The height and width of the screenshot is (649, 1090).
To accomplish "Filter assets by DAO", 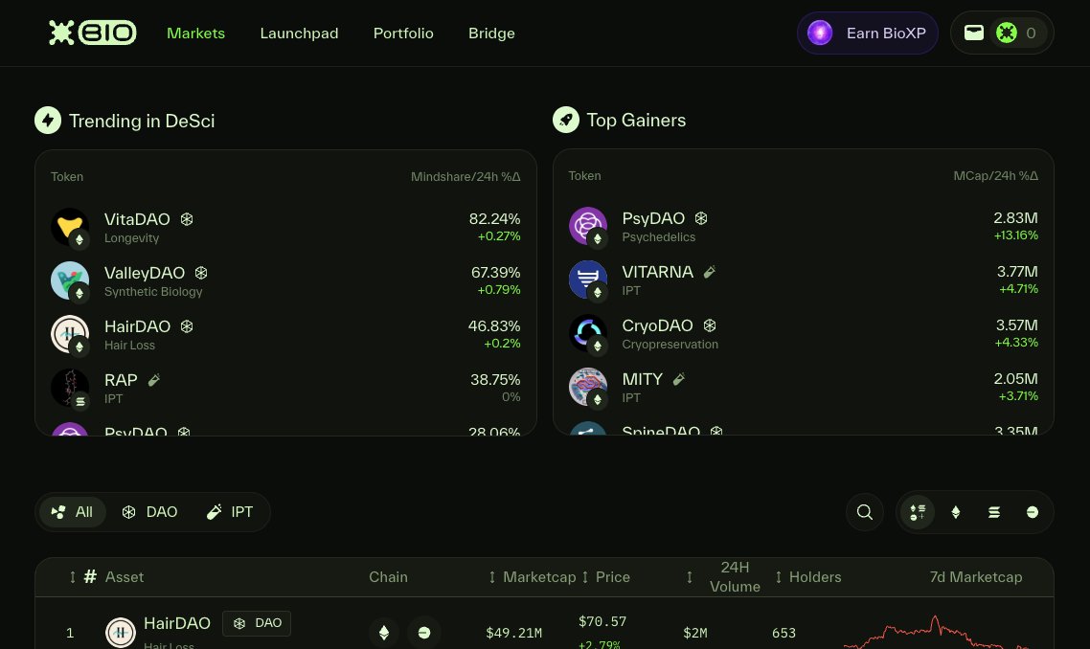I will 149,512.
